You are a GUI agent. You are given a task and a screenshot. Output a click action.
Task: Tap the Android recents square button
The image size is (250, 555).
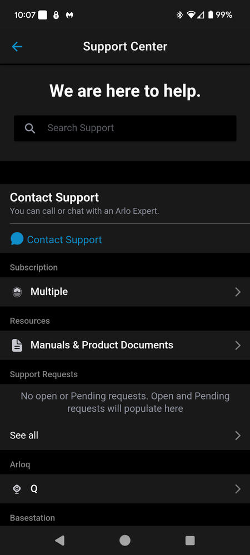click(x=190, y=540)
